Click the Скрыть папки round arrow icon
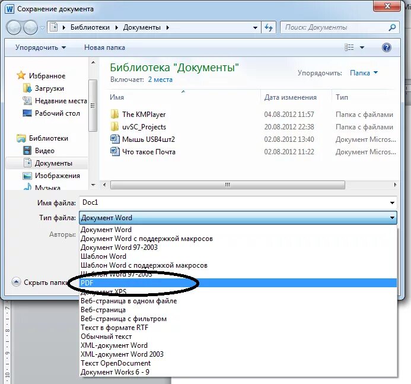This screenshot has width=411, height=384. point(16,283)
